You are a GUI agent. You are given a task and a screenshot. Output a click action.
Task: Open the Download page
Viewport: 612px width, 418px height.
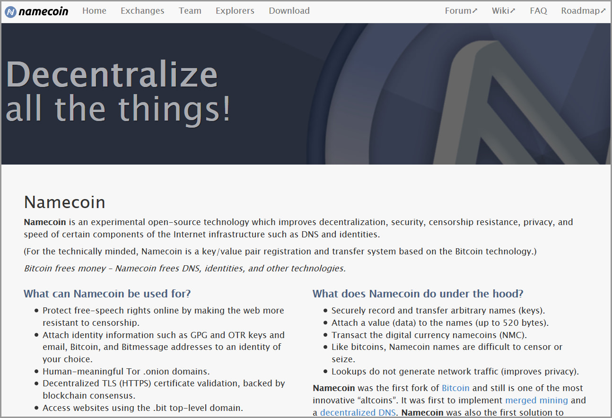(x=289, y=11)
